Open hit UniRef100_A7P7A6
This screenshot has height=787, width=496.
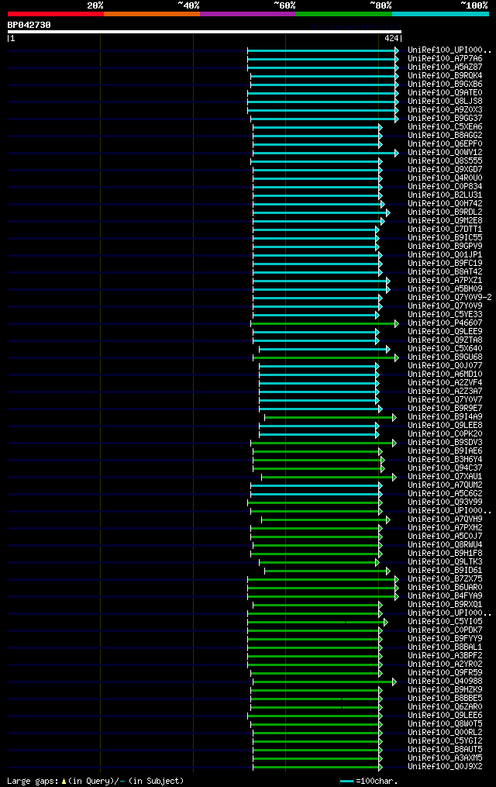[x=445, y=59]
